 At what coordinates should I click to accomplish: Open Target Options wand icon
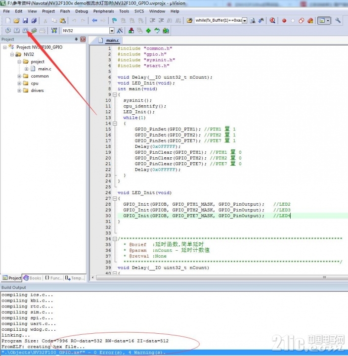click(120, 31)
